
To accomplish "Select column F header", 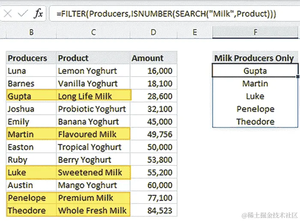I will pyautogui.click(x=255, y=32).
